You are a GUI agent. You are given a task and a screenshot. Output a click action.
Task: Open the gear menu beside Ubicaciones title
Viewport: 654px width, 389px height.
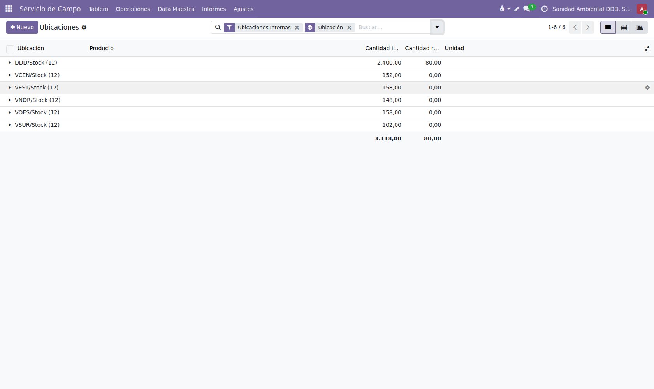(x=84, y=27)
